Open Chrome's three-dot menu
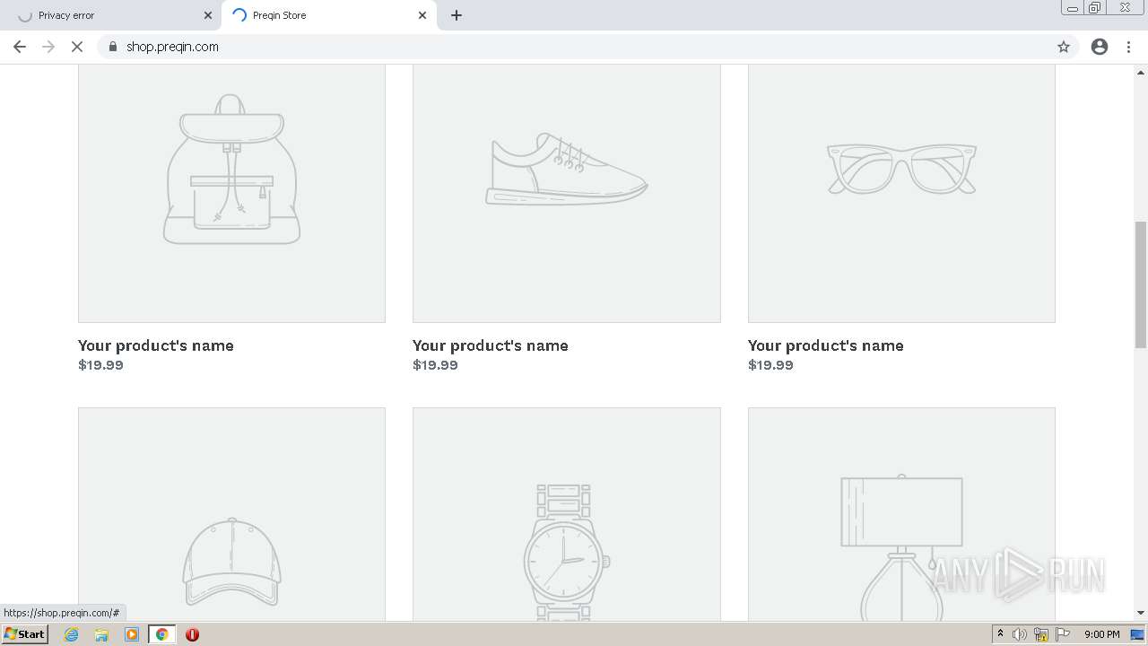 1128,47
